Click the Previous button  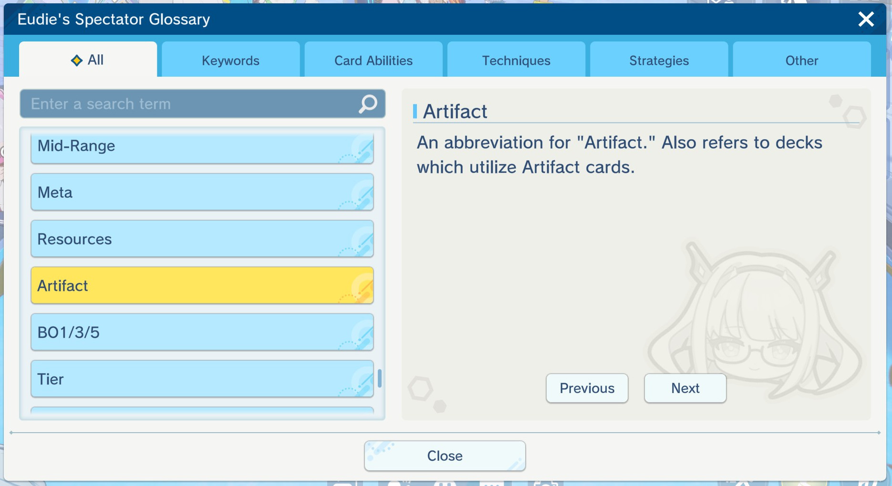point(587,388)
